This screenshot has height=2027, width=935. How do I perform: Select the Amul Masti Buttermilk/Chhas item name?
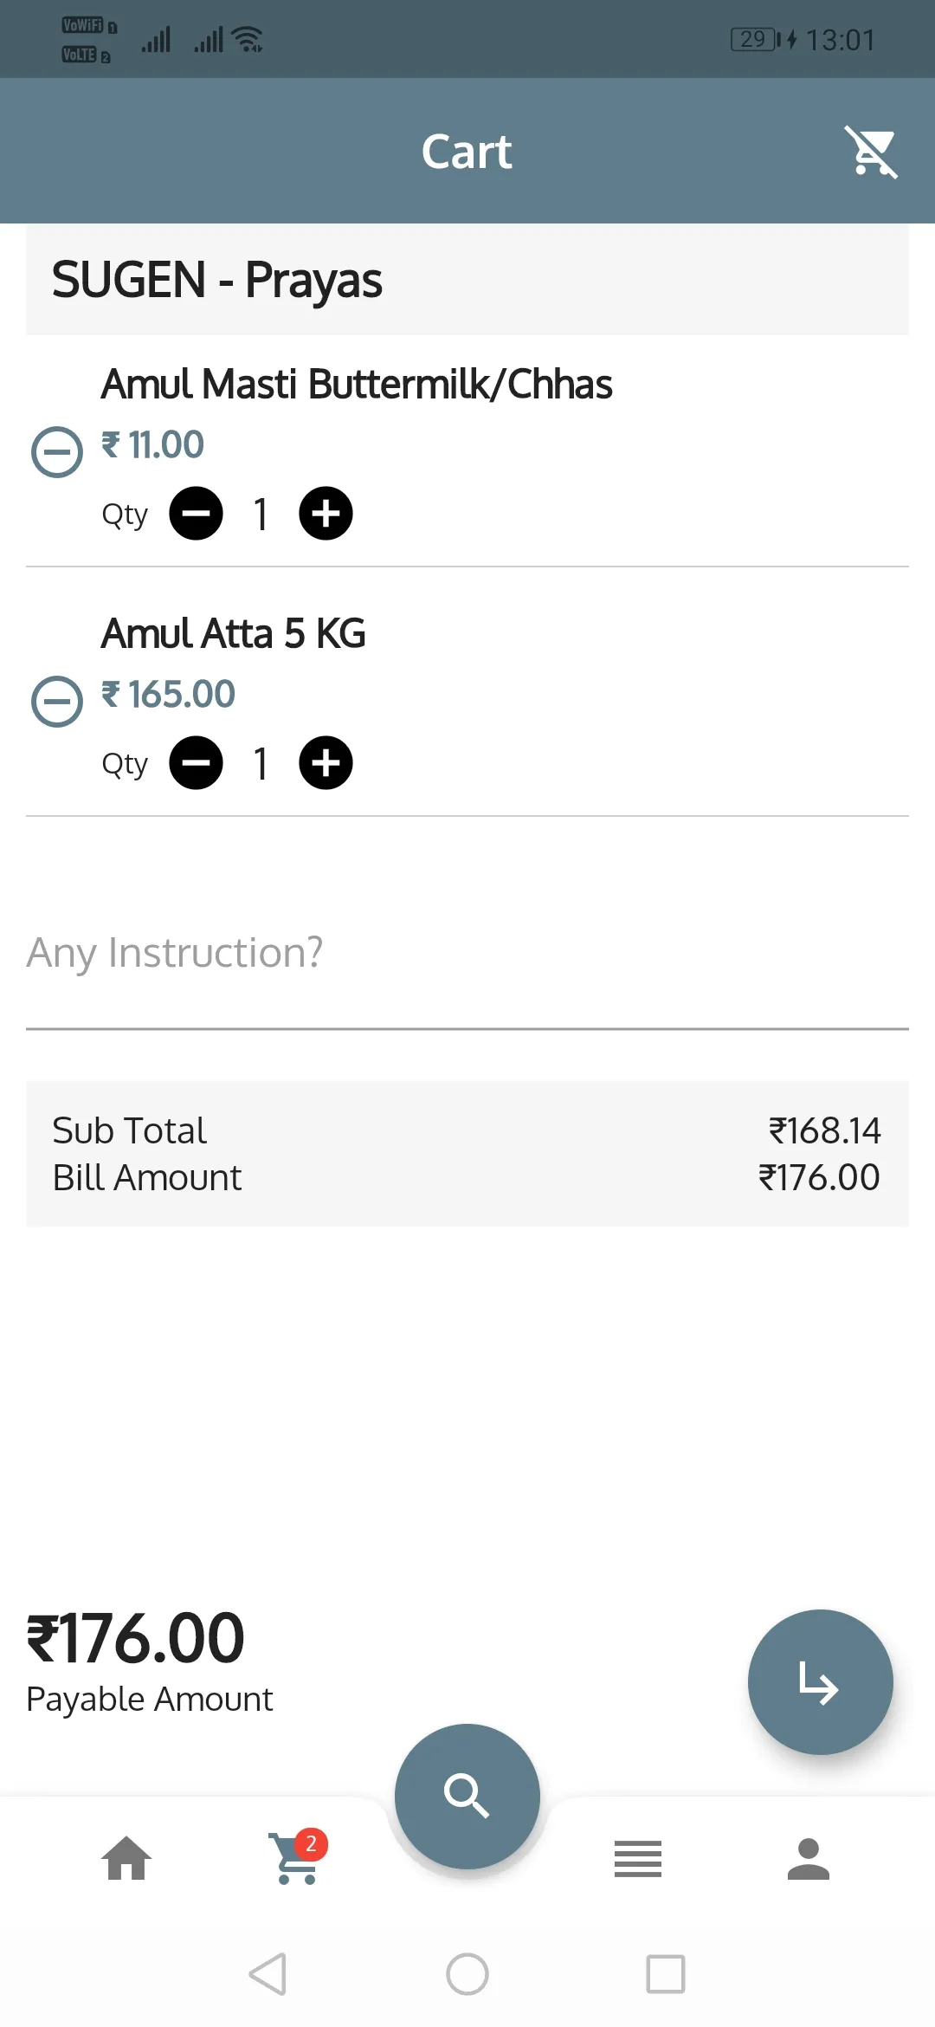(357, 384)
